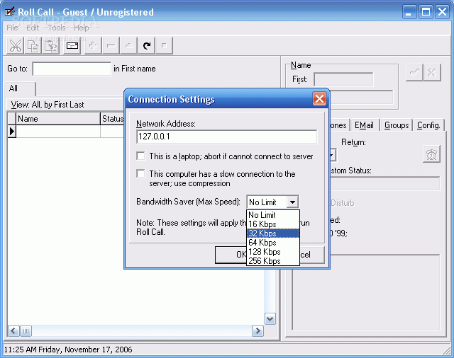Click the edit record triangle toolbar icon
The height and width of the screenshot is (358, 454).
(129, 45)
